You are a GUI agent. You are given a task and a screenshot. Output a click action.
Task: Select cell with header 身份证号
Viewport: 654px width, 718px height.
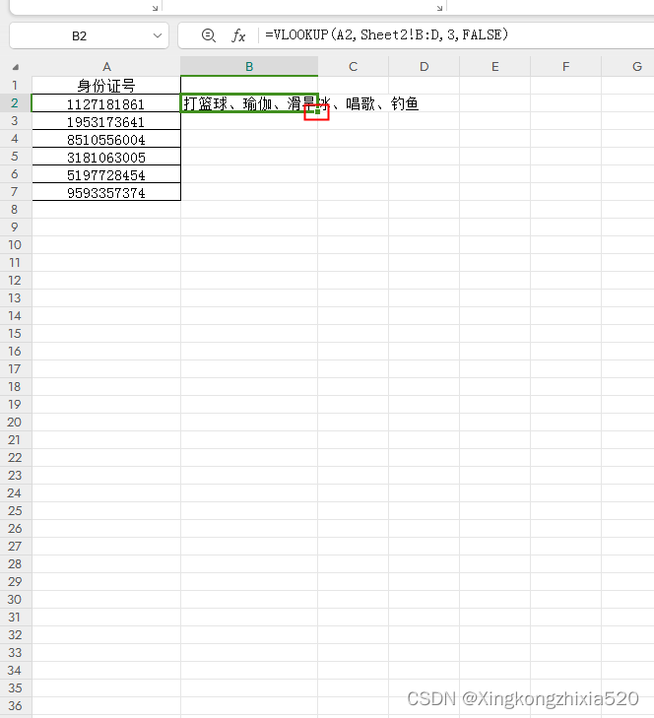[106, 86]
